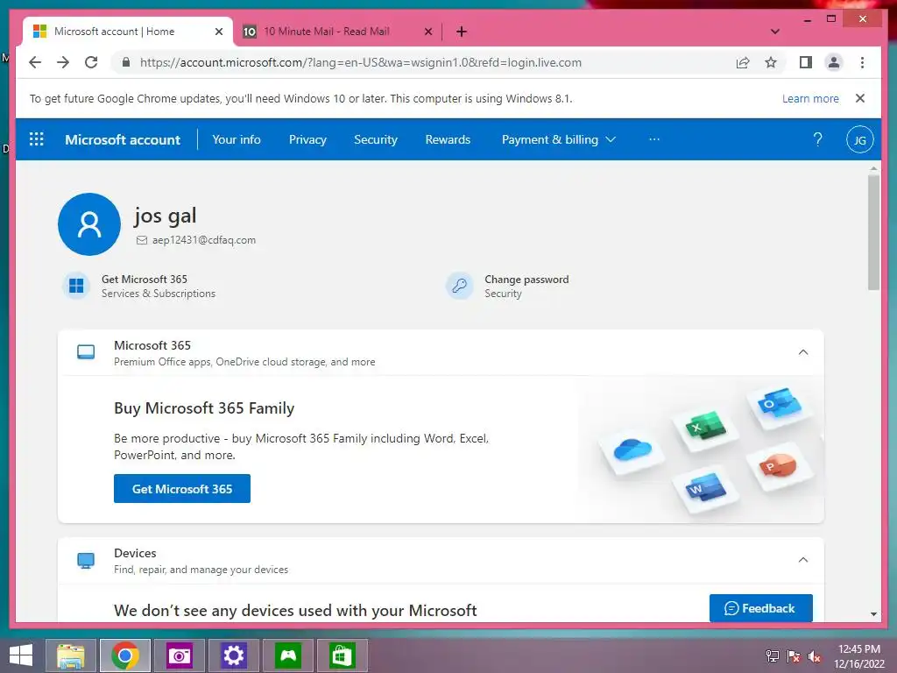Click the muted volume tray icon
The image size is (897, 673).
click(815, 656)
